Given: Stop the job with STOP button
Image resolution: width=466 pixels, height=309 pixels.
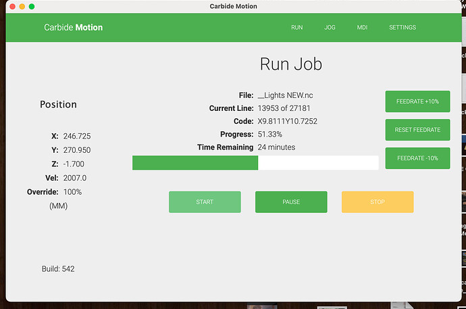Looking at the screenshot, I should click(378, 202).
